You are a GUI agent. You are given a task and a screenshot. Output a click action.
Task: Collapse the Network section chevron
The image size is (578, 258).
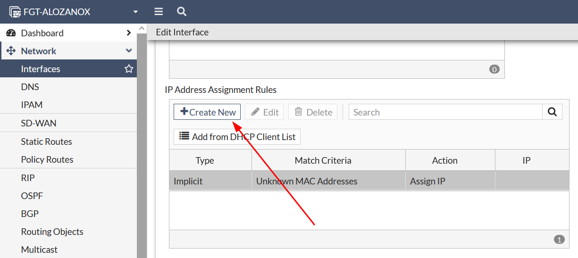coord(129,51)
